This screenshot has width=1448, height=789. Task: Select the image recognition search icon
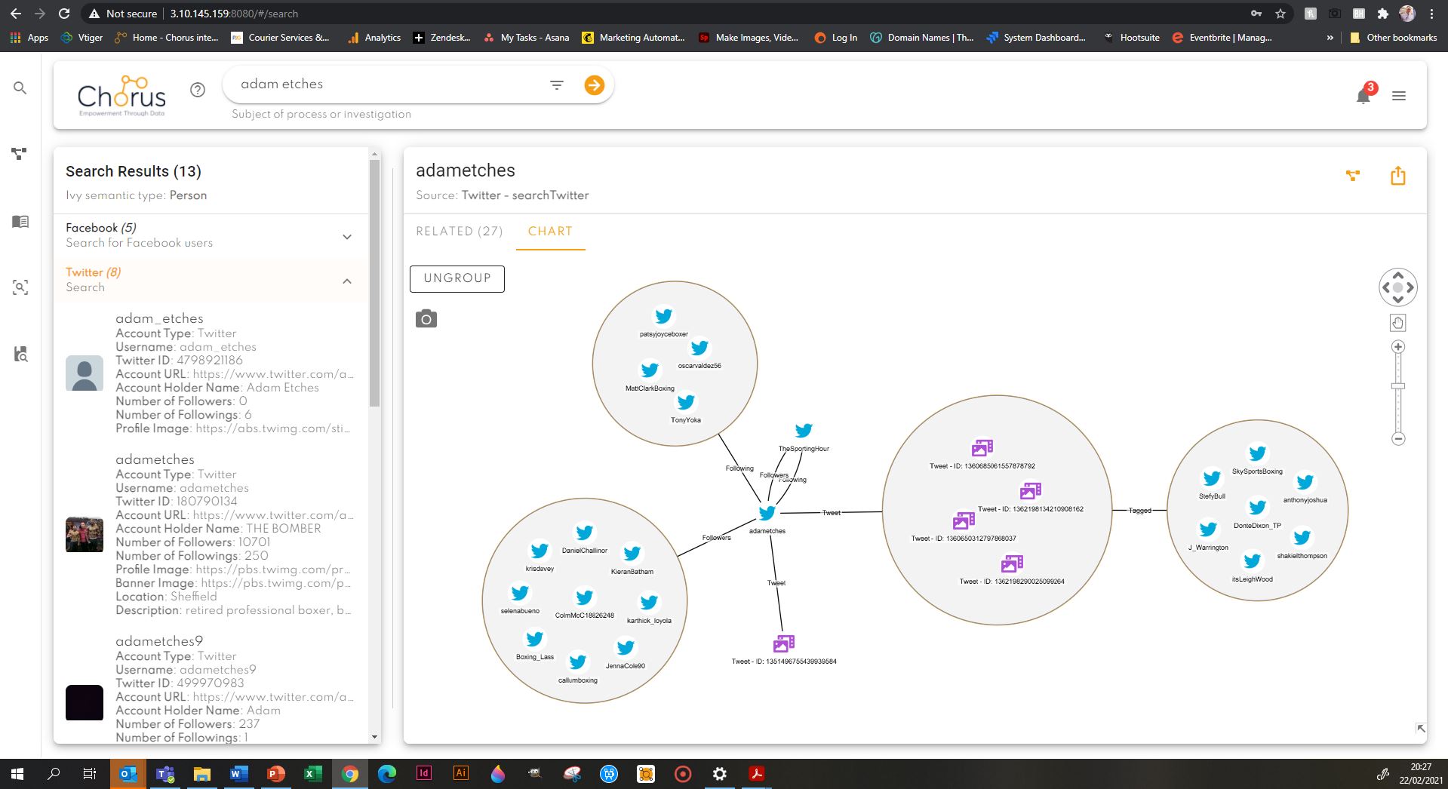tap(20, 287)
